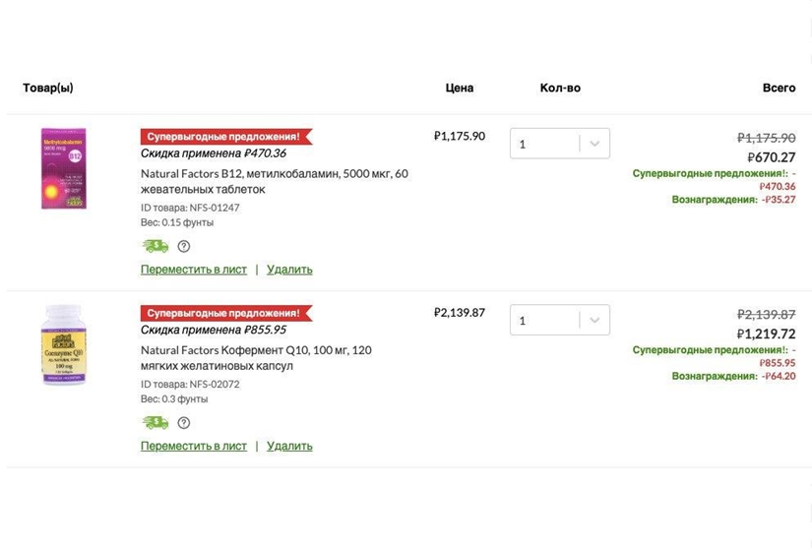The height and width of the screenshot is (548, 812).
Task: Click the free shipping truck icon for B12
Action: (x=155, y=246)
